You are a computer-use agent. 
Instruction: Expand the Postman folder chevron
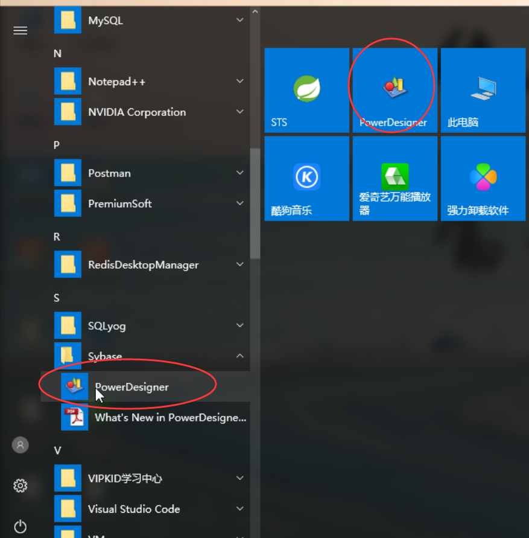pos(240,173)
